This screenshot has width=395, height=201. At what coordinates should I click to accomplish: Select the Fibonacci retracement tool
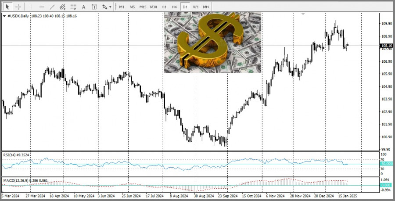tap(73, 7)
